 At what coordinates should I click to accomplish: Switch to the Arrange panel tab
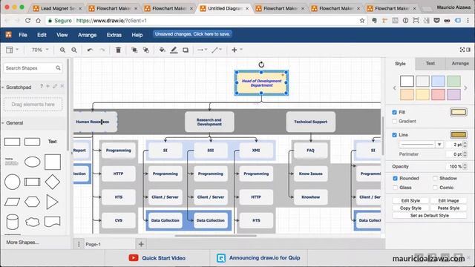[x=460, y=64]
